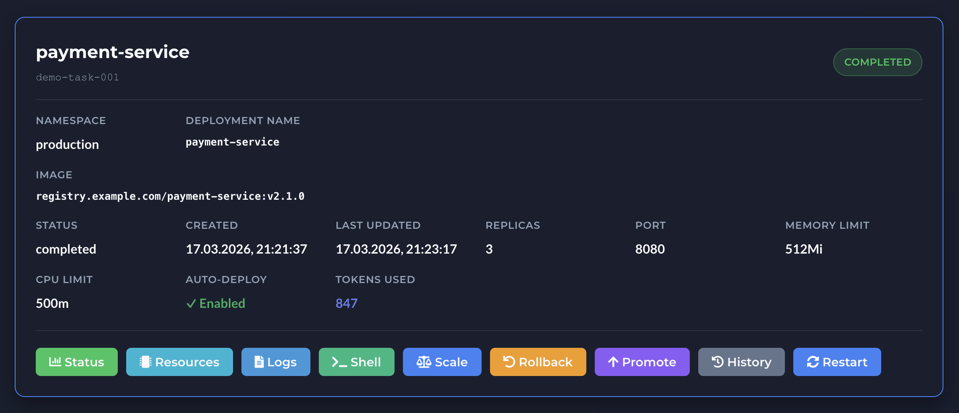Click the green checkmark next to Enabled

(192, 303)
